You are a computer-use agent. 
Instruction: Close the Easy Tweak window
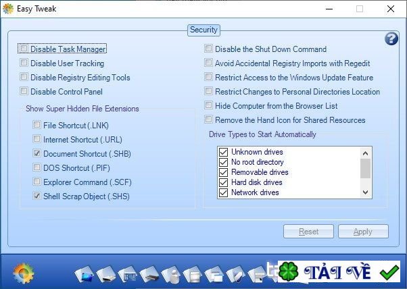point(390,9)
